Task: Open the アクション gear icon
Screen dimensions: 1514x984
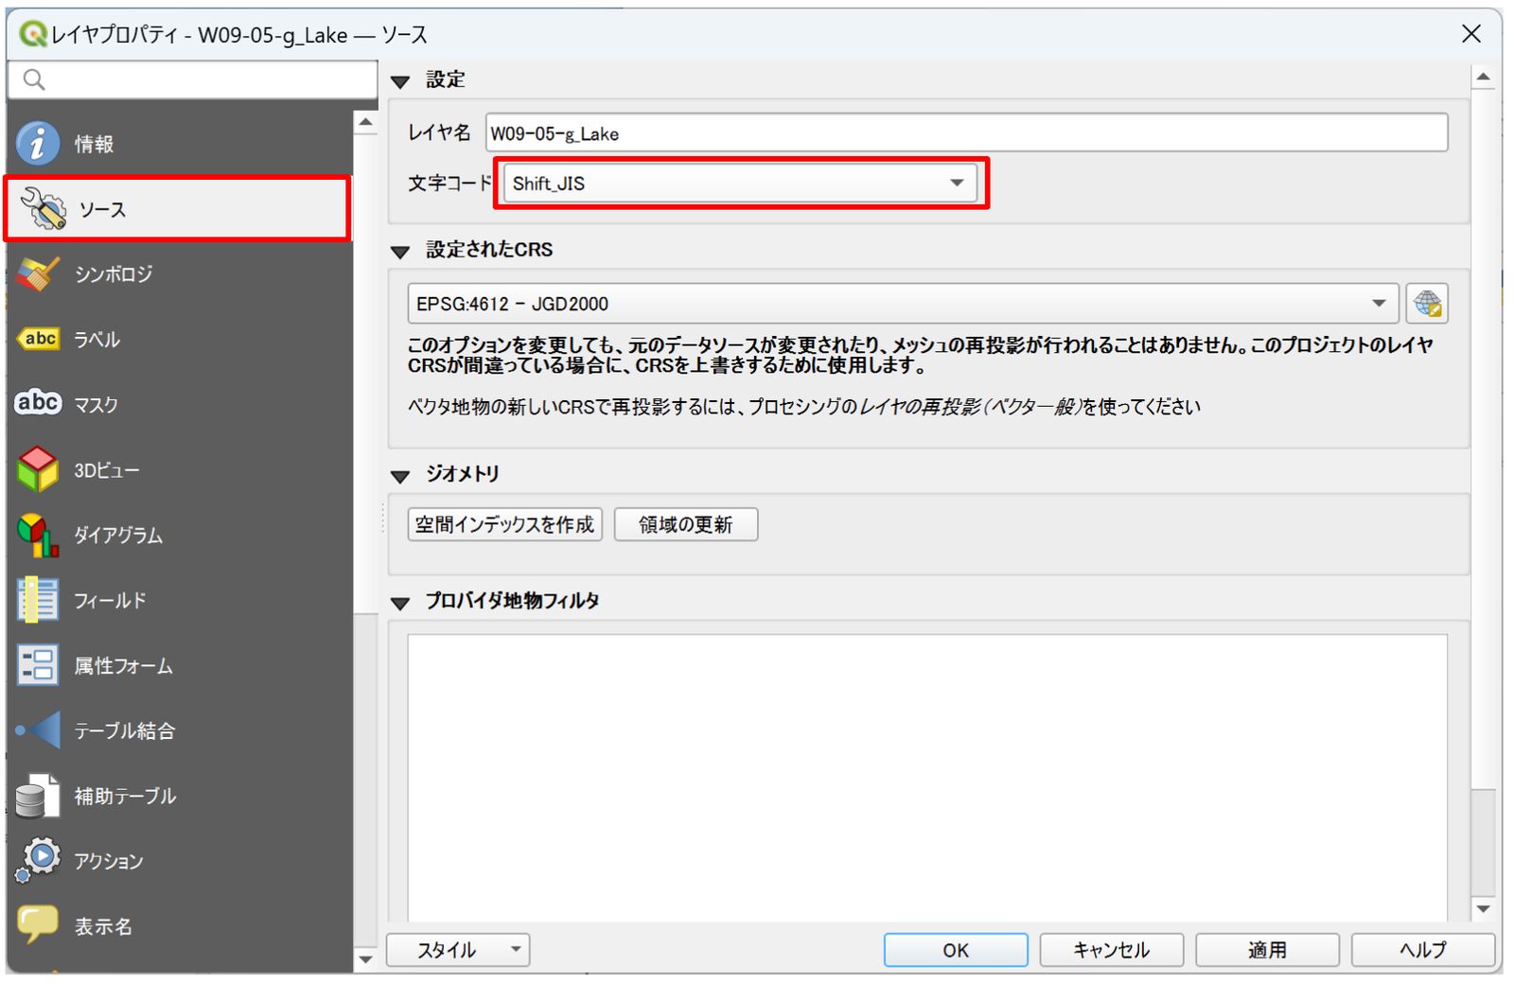Action: 38,860
